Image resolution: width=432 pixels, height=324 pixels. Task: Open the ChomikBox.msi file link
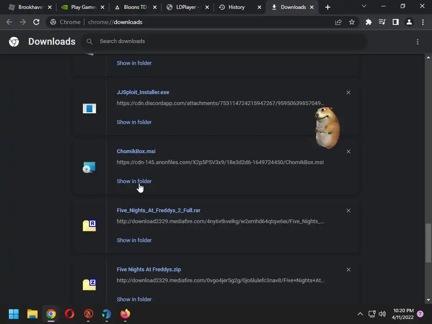coord(136,151)
